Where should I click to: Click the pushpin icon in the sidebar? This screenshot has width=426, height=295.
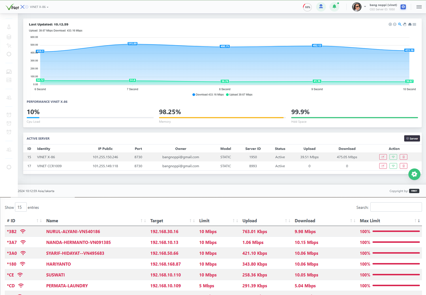(x=9, y=45)
